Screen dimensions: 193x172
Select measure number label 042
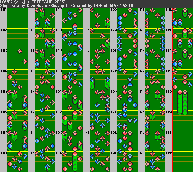click(x=141, y=30)
